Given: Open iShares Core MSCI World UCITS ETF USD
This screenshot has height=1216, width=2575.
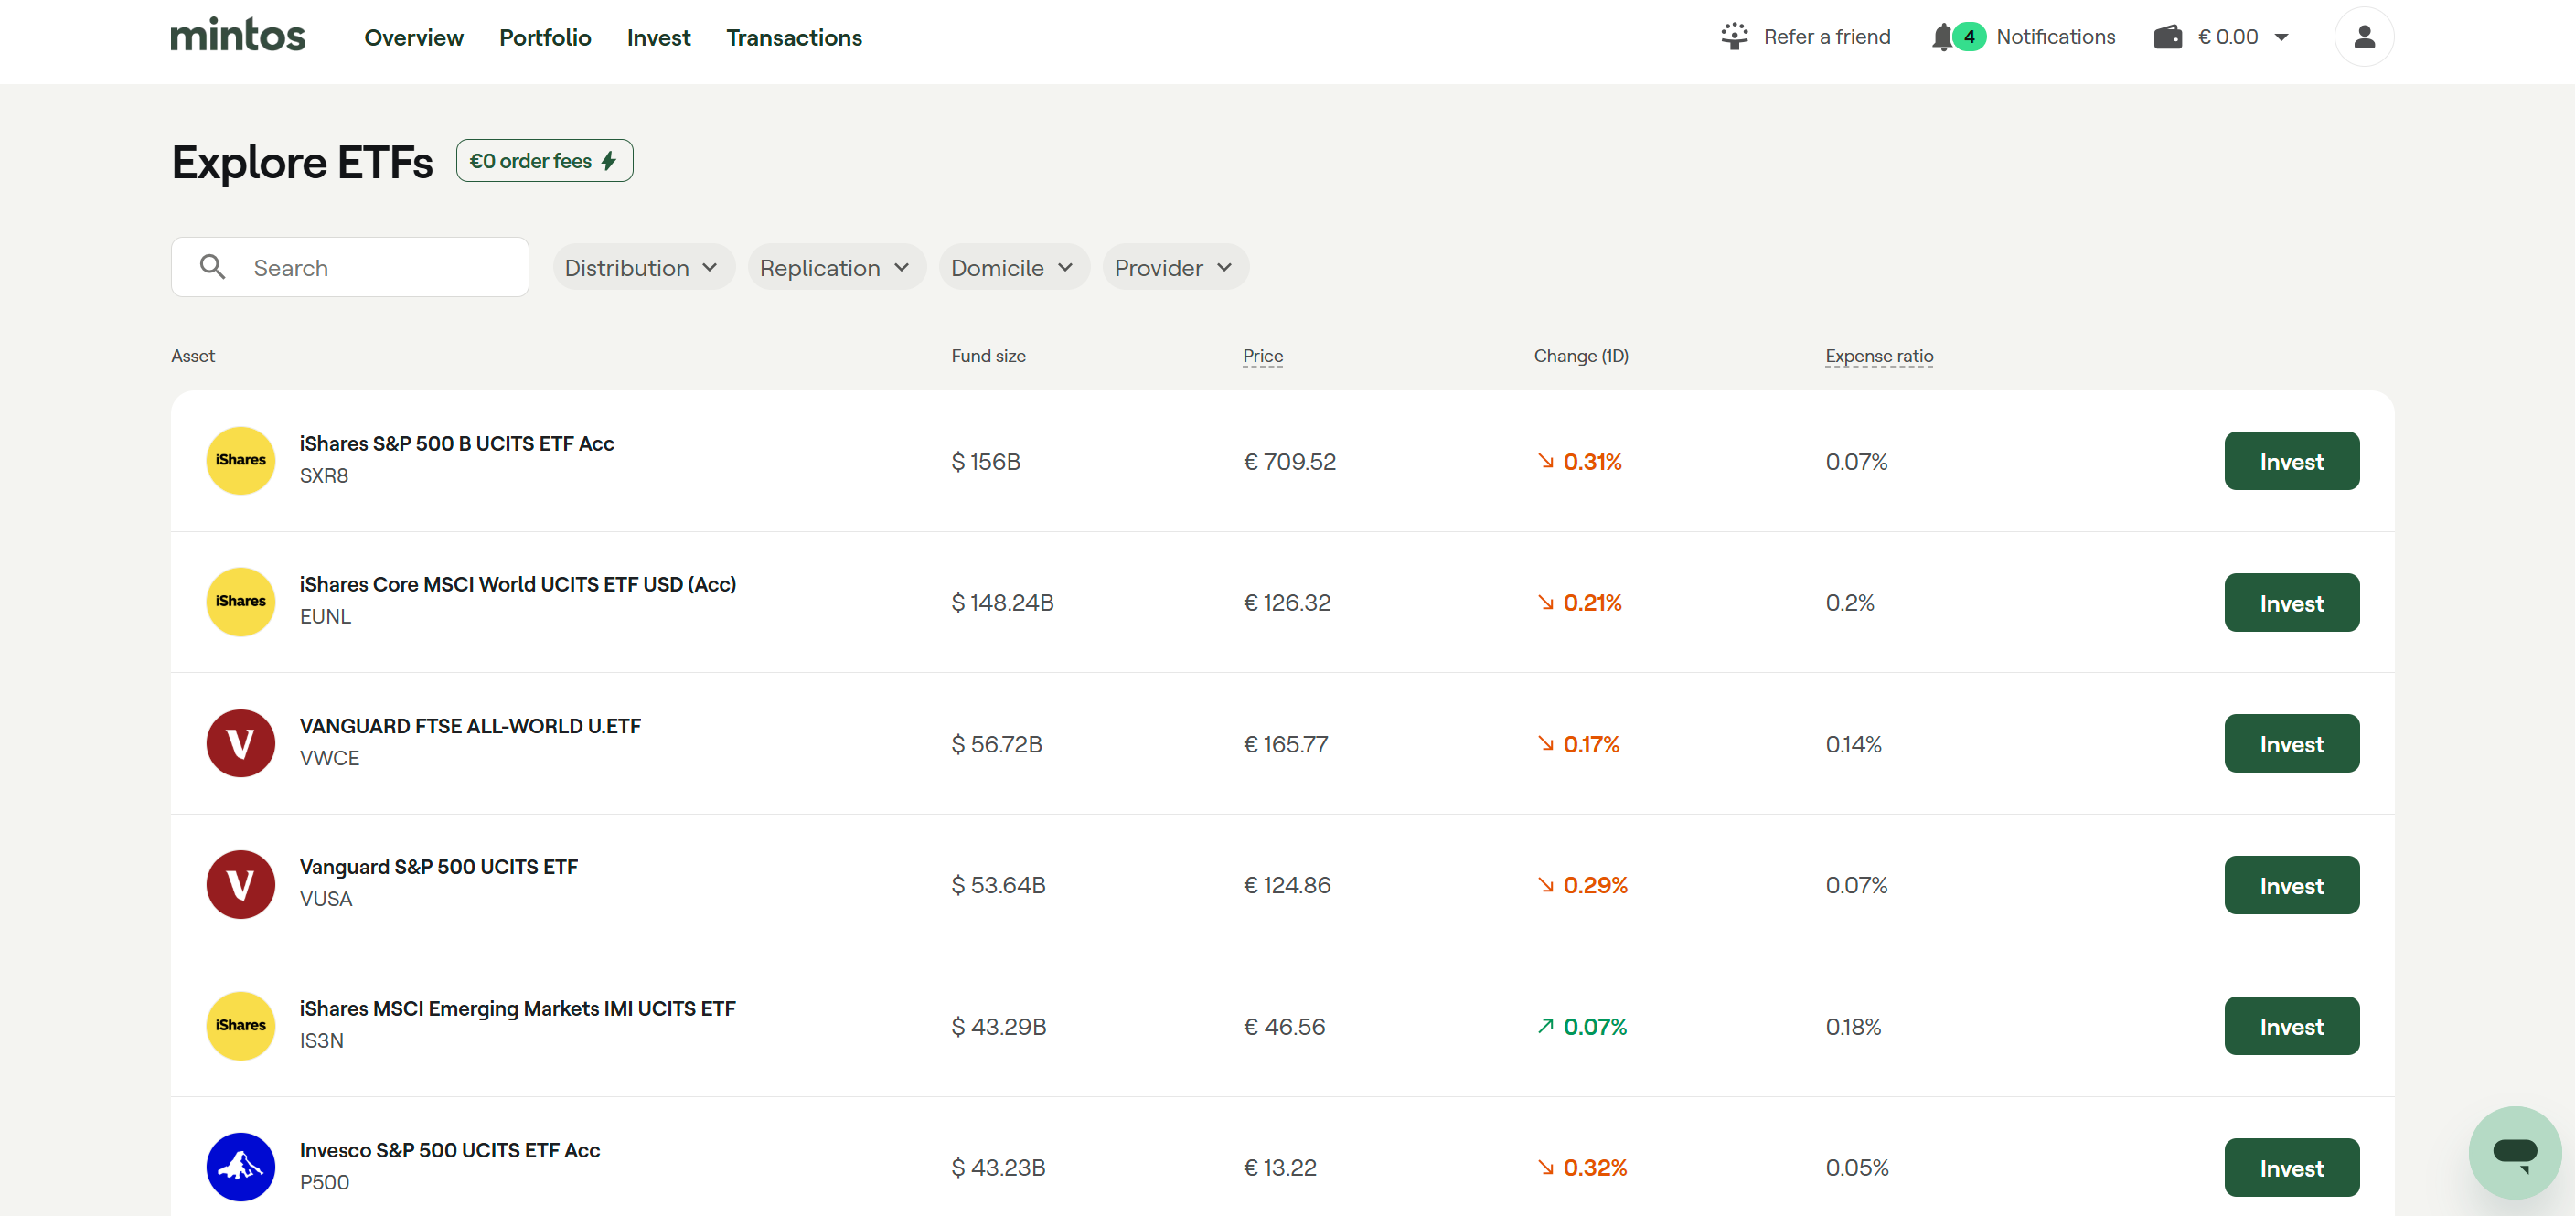Looking at the screenshot, I should [518, 584].
